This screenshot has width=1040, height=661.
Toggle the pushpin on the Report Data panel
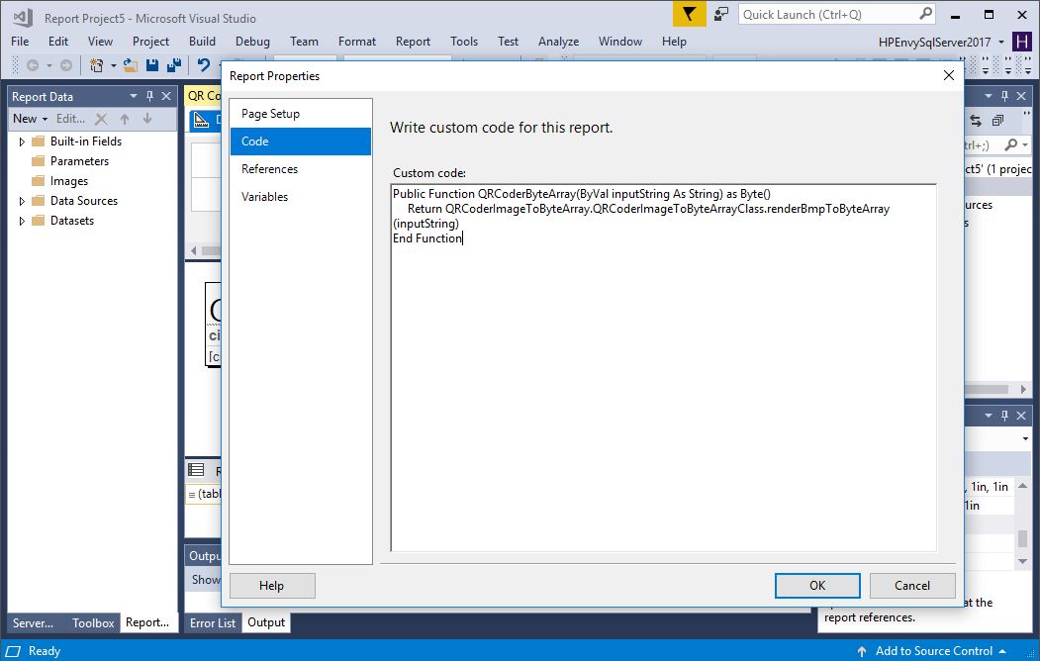point(149,95)
